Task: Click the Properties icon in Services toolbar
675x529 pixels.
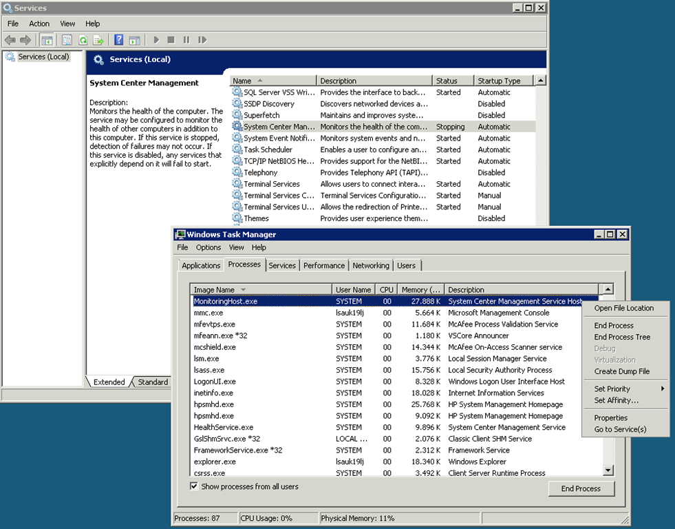Action: click(67, 40)
